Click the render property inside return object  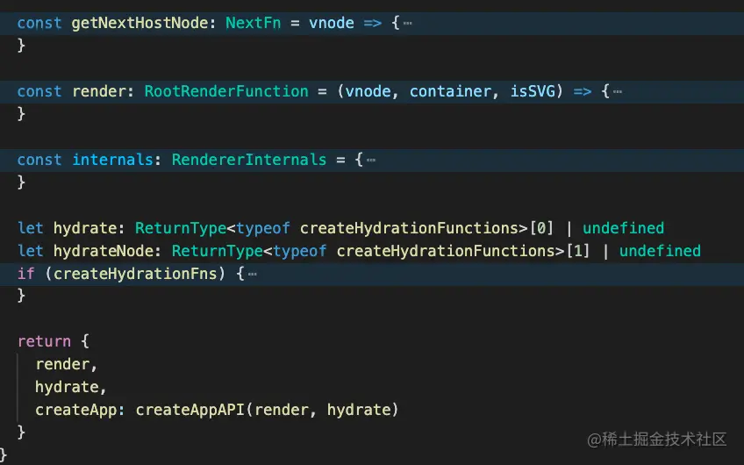[x=62, y=364]
